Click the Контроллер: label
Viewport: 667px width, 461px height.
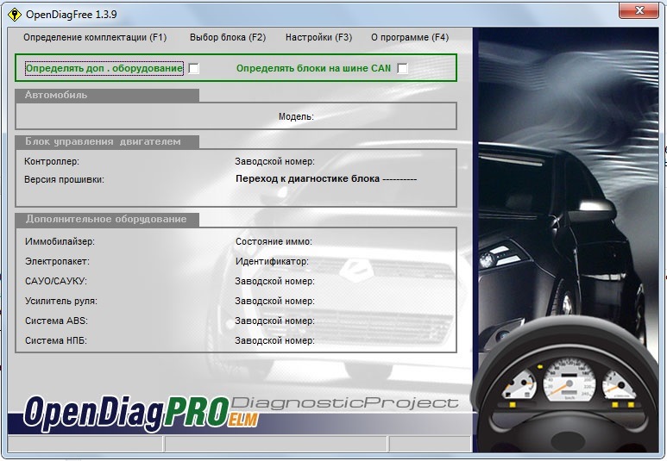pos(52,161)
